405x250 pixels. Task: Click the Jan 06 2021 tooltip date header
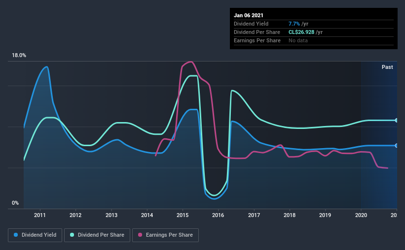(x=249, y=15)
